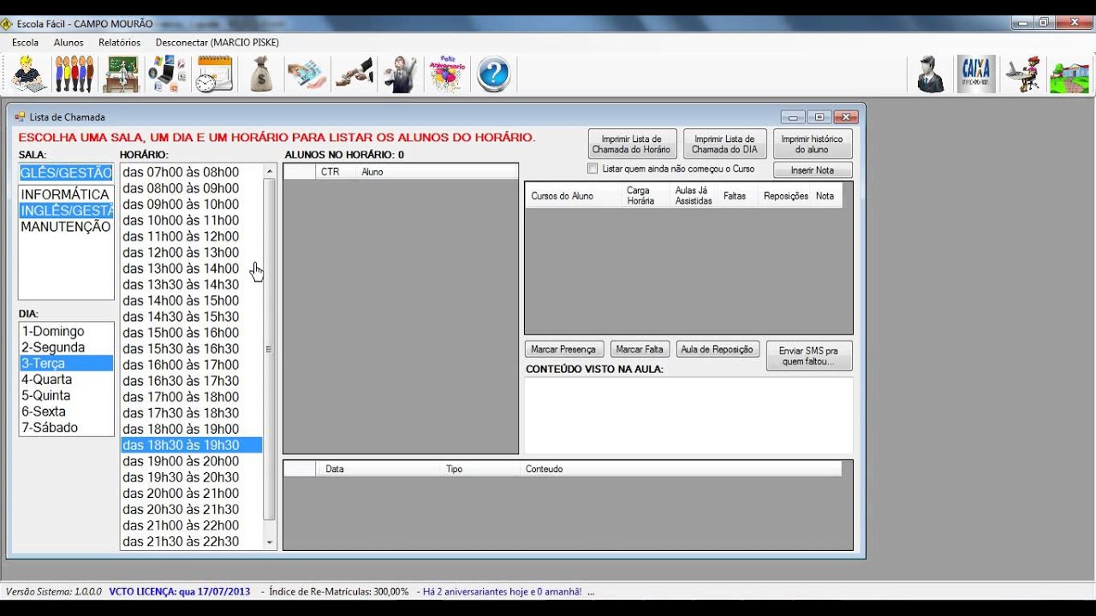Select 2-Segunda in the Dia list
The image size is (1096, 616).
coord(66,347)
